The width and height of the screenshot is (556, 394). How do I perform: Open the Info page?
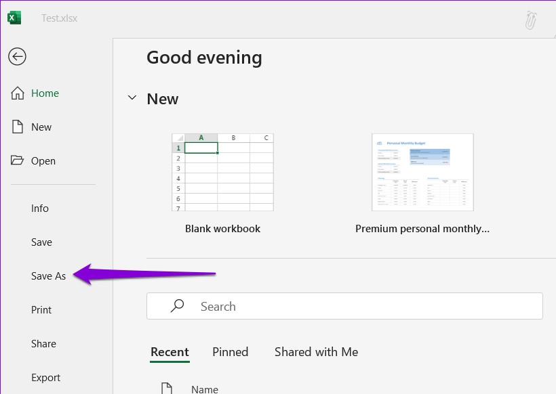pyautogui.click(x=40, y=208)
